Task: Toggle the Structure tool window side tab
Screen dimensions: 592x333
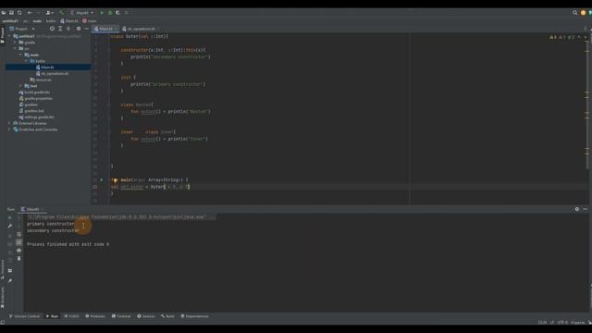Action: (2, 268)
